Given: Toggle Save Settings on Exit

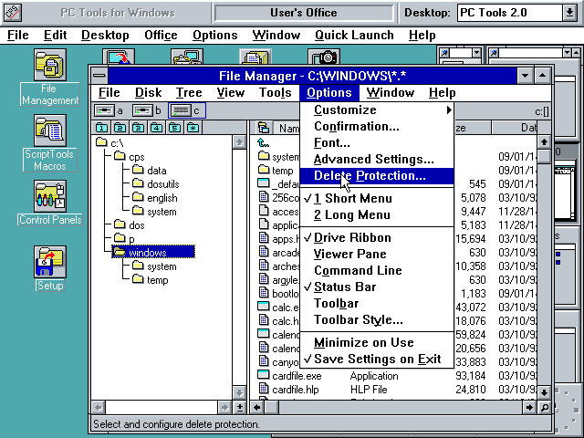Looking at the screenshot, I should click(377, 359).
